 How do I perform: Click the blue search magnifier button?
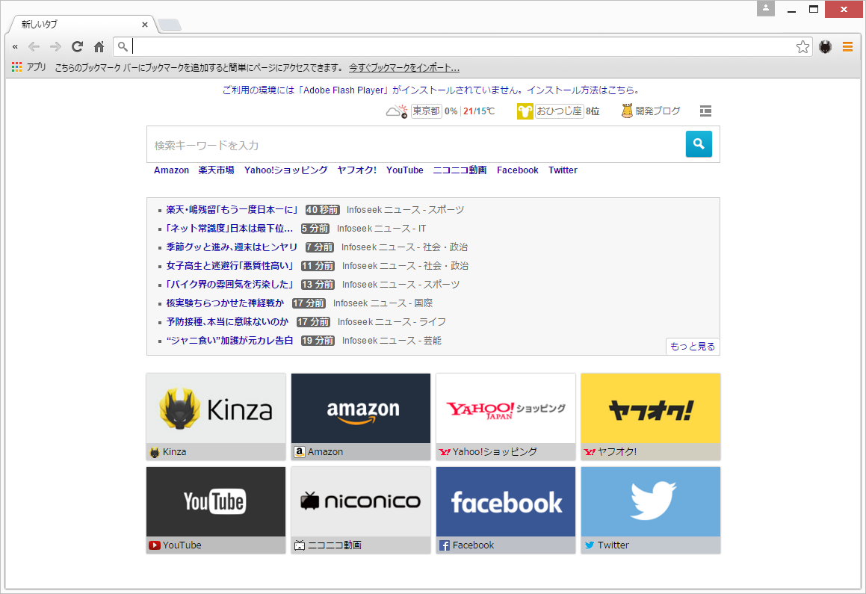(699, 144)
